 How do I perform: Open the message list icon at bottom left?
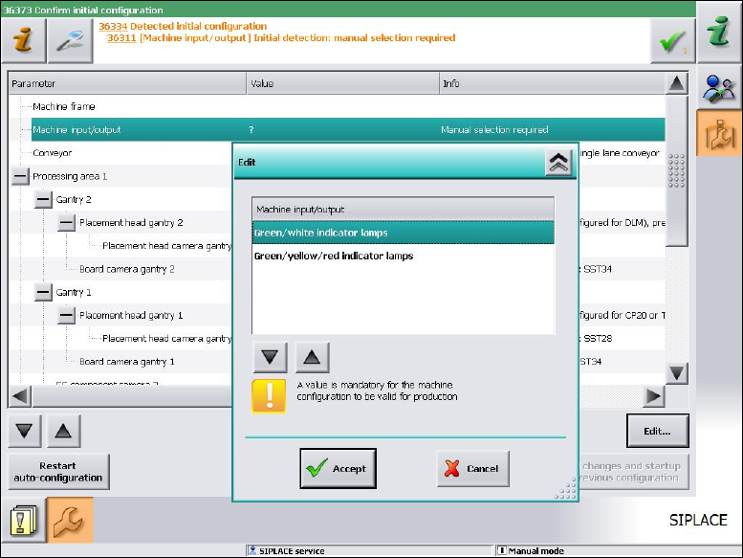point(23,520)
